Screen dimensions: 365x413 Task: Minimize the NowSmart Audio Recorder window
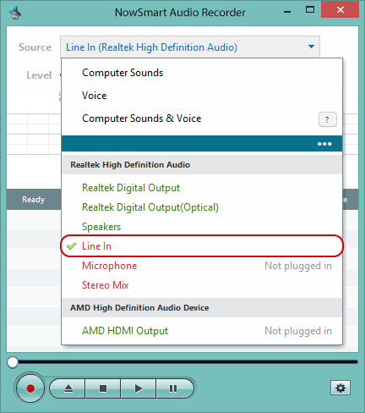point(287,12)
